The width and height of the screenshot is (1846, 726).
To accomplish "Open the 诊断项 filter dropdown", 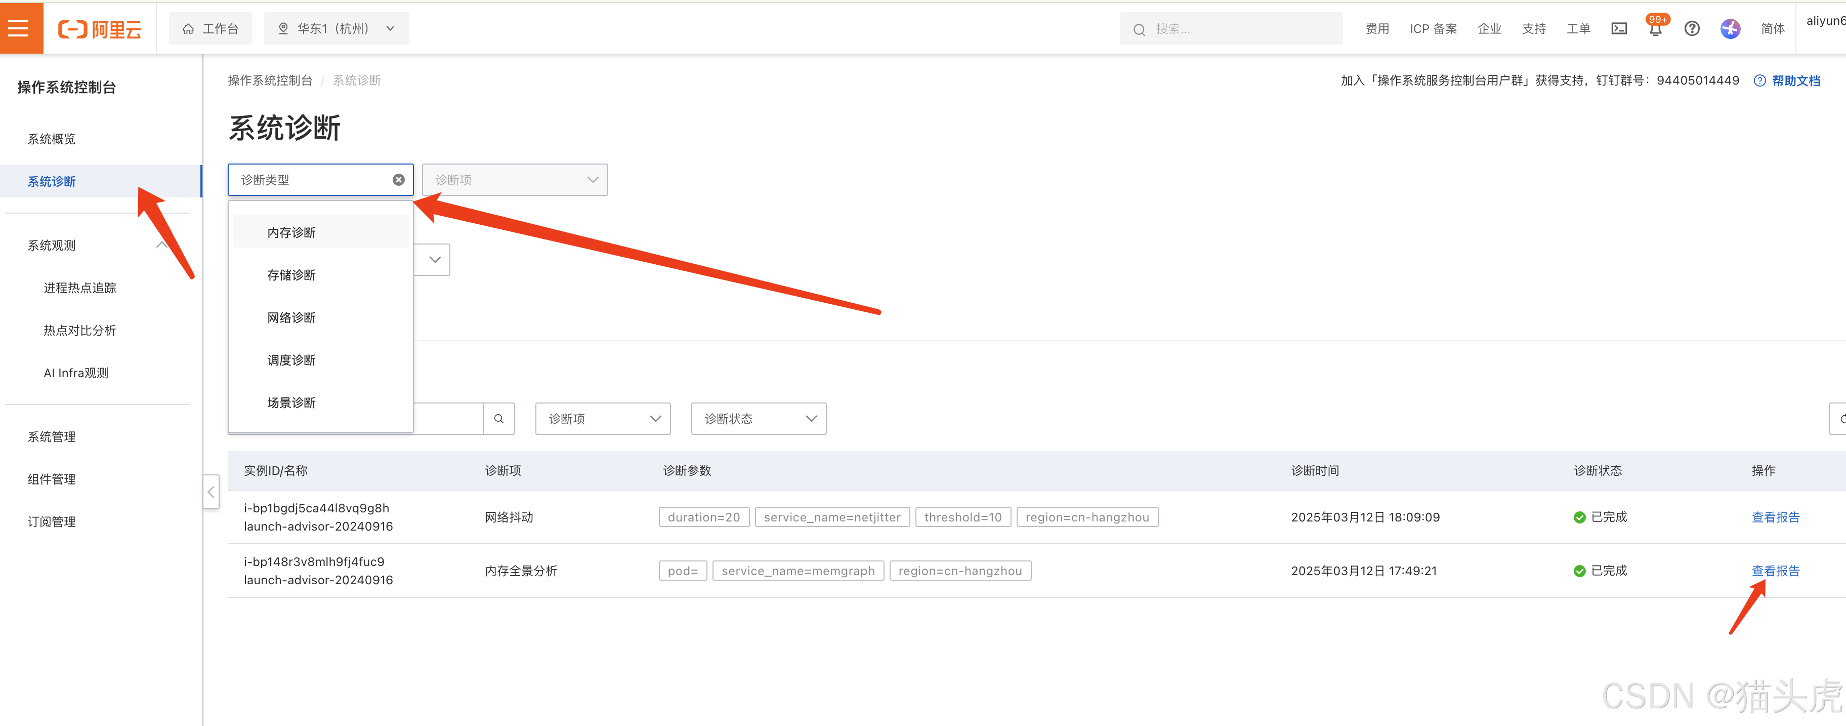I will coord(603,419).
